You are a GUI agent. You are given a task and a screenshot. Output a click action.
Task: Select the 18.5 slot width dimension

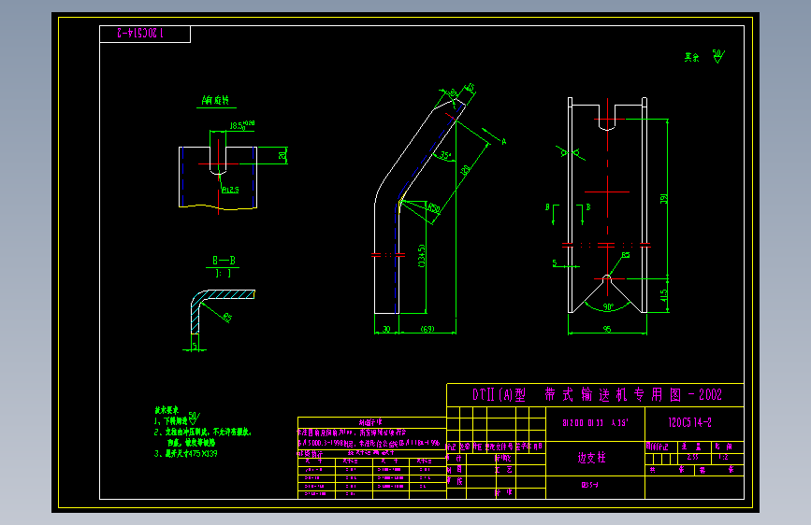242,125
